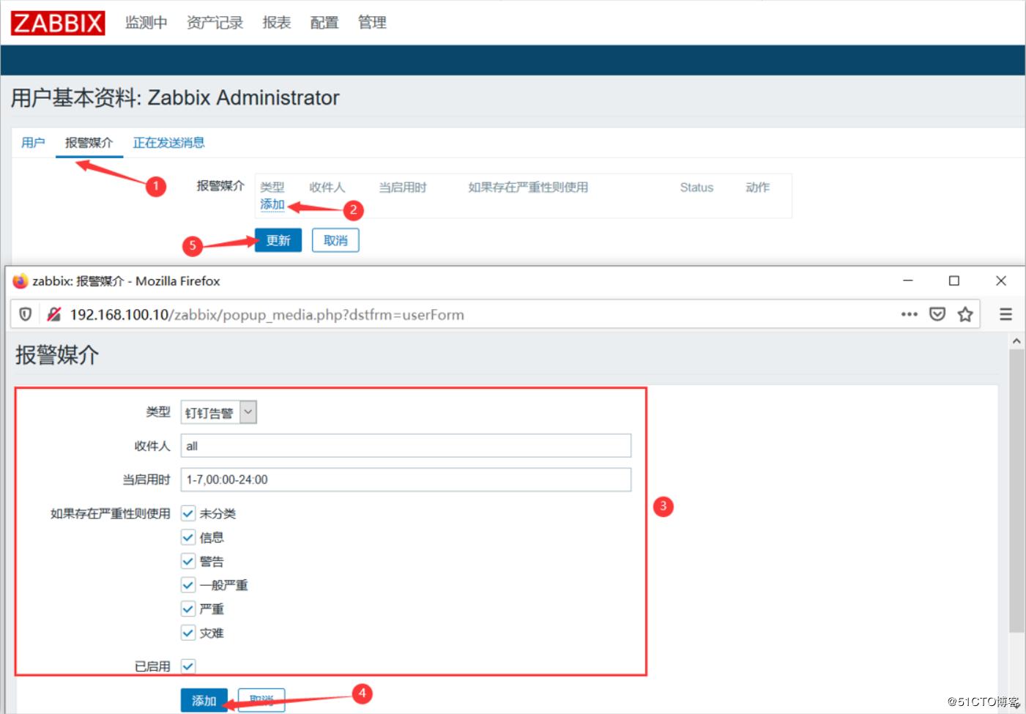Click the 添加 link under the media list

[272, 205]
